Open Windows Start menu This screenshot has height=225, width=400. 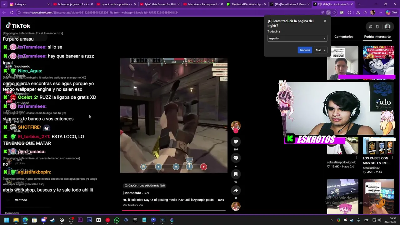(7, 220)
